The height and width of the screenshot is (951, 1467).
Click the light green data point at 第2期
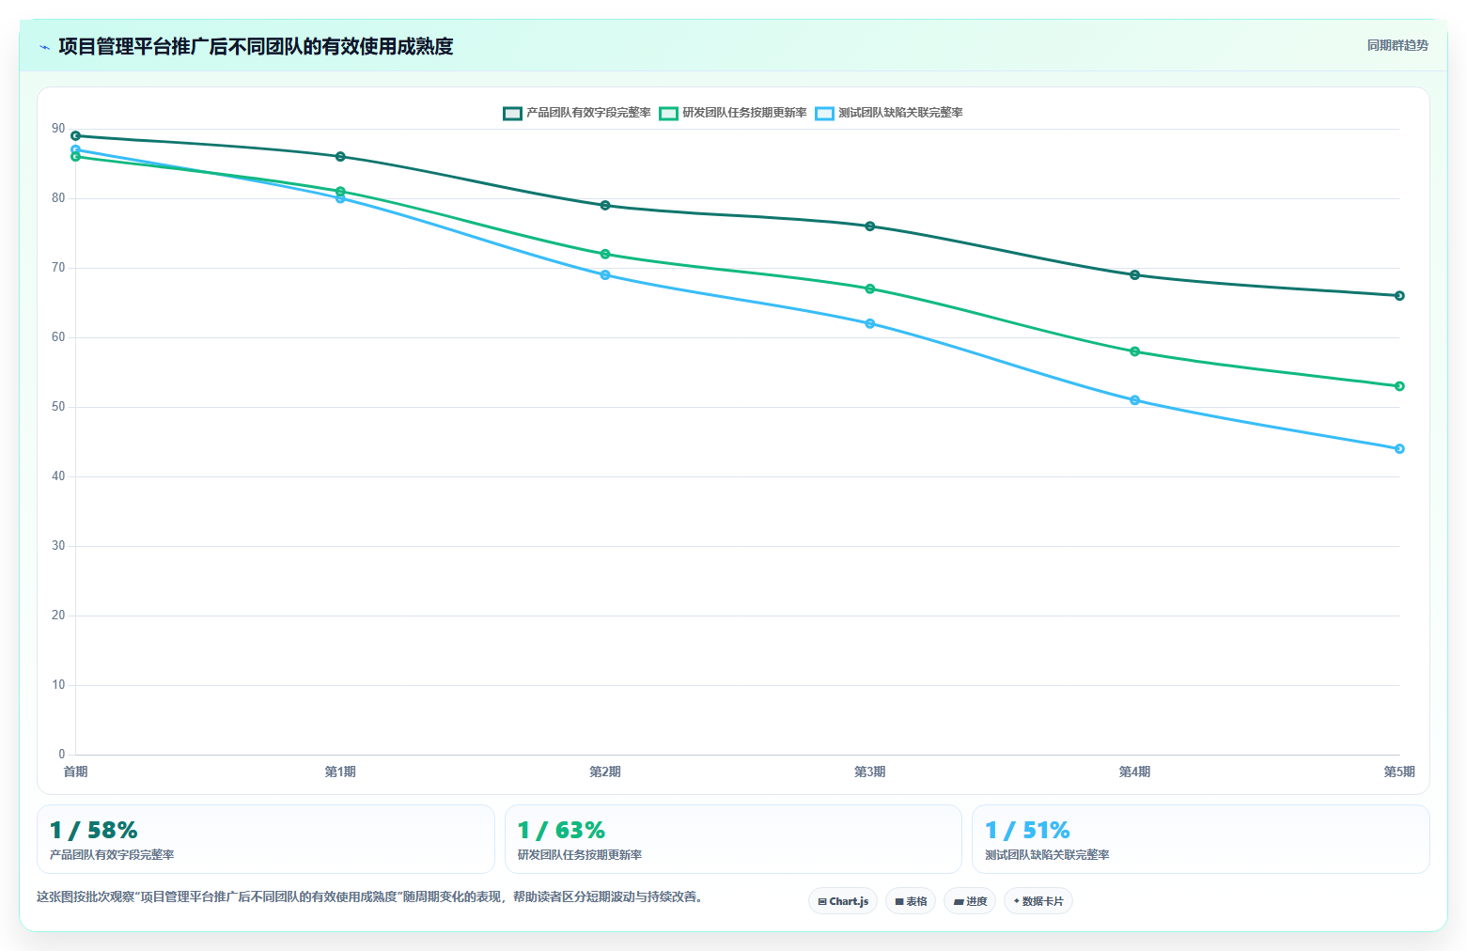tap(605, 254)
